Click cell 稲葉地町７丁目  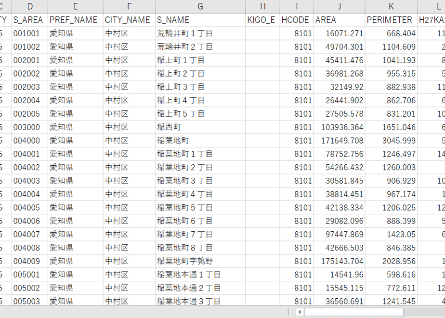(200, 234)
